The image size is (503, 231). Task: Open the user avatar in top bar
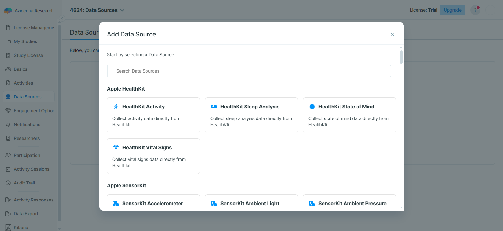(x=490, y=10)
